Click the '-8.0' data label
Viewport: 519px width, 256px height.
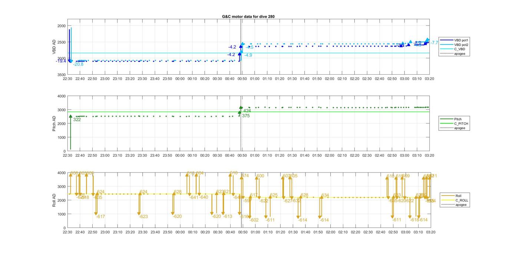[418, 43]
